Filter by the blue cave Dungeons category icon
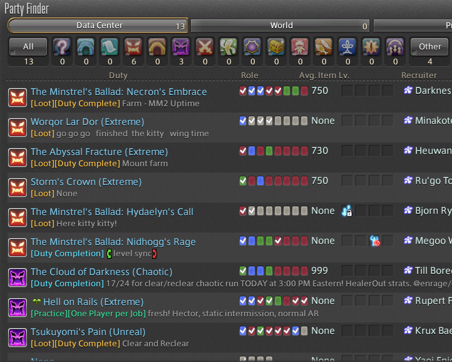The height and width of the screenshot is (362, 452). tap(86, 46)
